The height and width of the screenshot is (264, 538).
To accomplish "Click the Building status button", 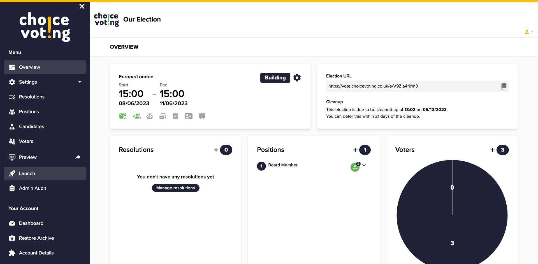I will coord(275,78).
